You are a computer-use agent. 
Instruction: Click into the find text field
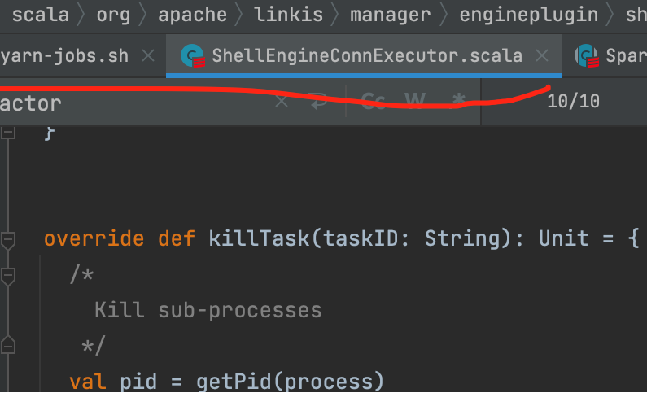138,103
